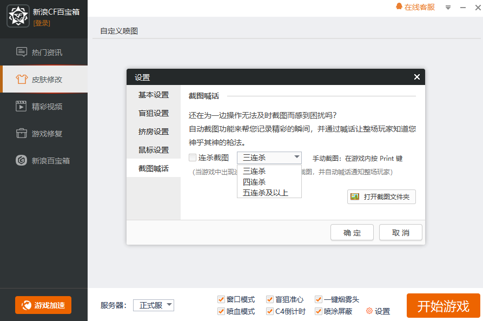
Task: Disable the 一键烟雾头 checkbox
Action: tap(319, 299)
